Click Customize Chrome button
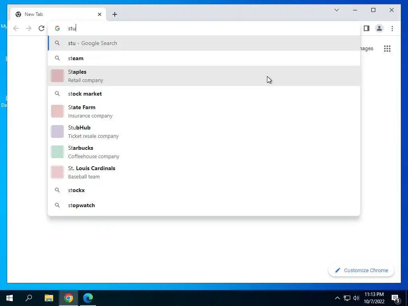408x306 pixels. tap(361, 271)
